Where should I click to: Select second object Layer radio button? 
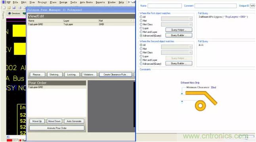click(141, 56)
